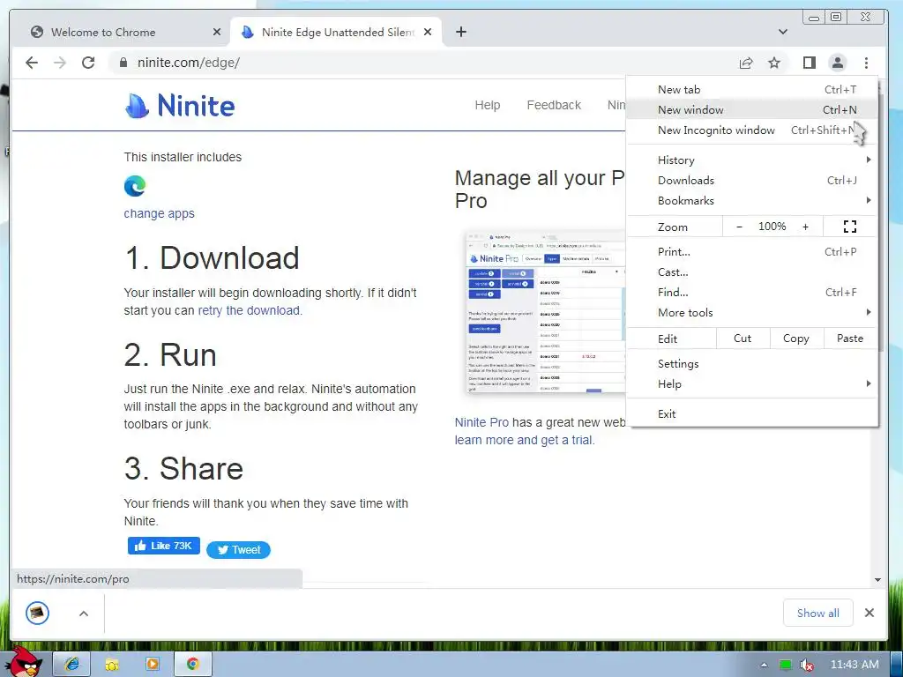
Task: Click Show all downloads button
Action: 817,614
